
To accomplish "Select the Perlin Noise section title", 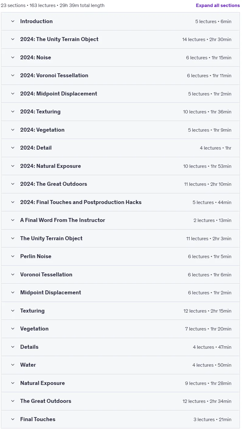I will 36,256.
